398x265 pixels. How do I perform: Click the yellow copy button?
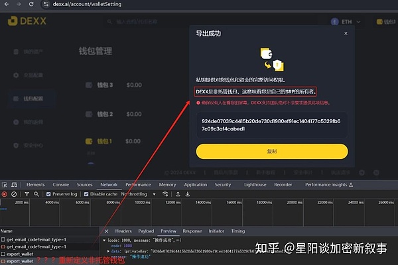pos(272,152)
